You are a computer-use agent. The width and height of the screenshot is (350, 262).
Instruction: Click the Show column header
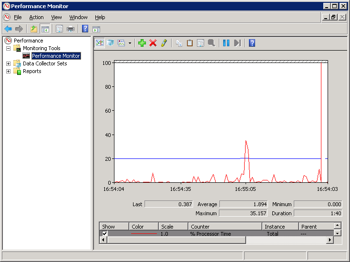coord(114,227)
